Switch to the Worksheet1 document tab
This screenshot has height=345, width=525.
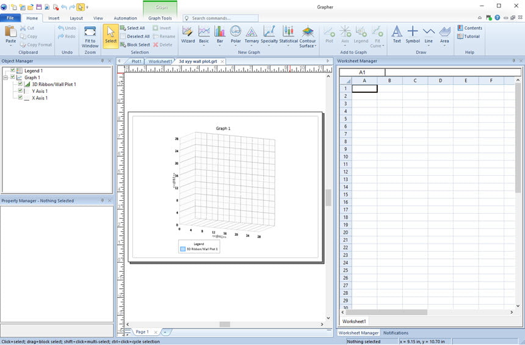click(x=160, y=61)
